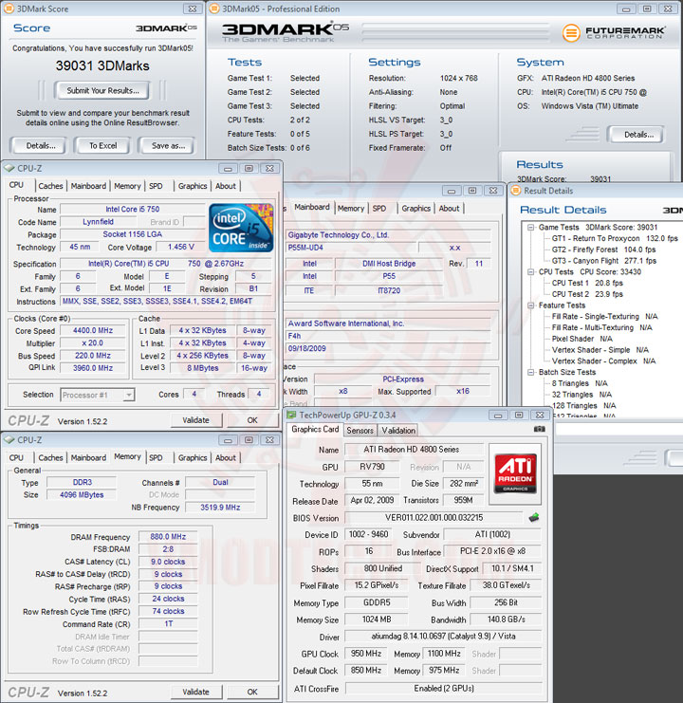Image resolution: width=683 pixels, height=703 pixels.
Task: Click Details button in 3DMark Score window
Action: pos(41,146)
